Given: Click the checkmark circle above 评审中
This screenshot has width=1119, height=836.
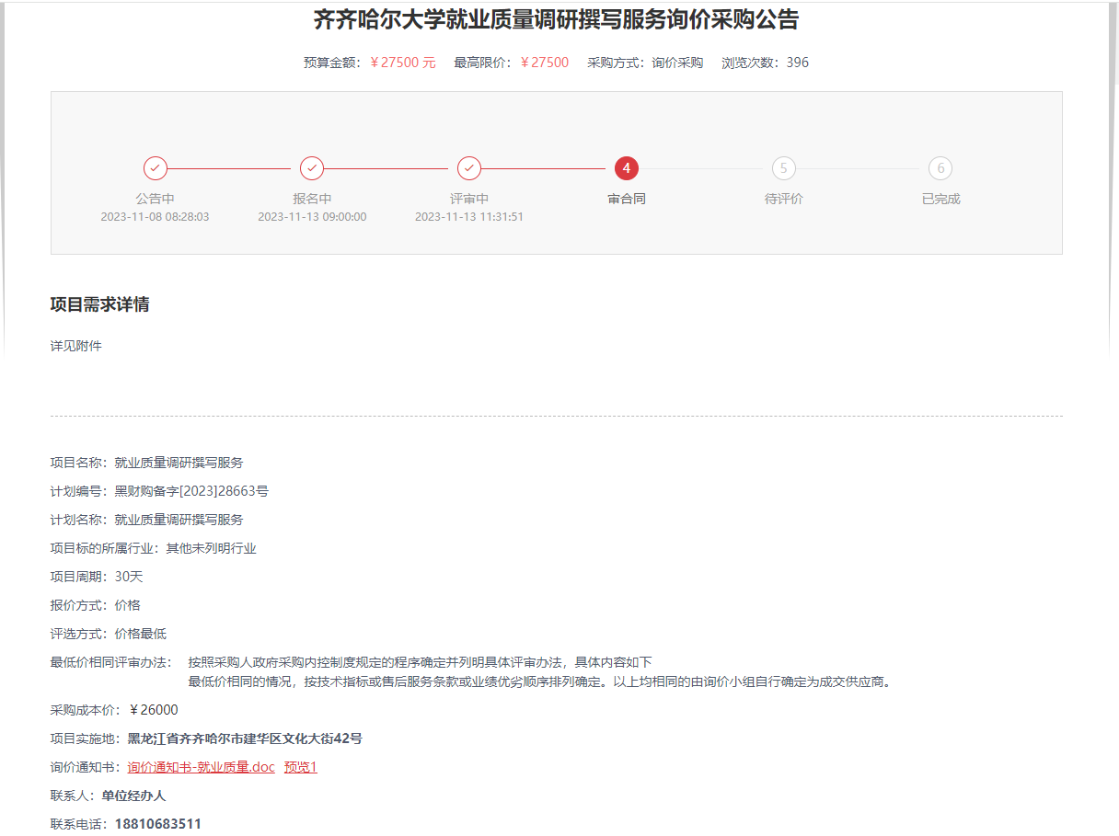Looking at the screenshot, I should pyautogui.click(x=469, y=168).
